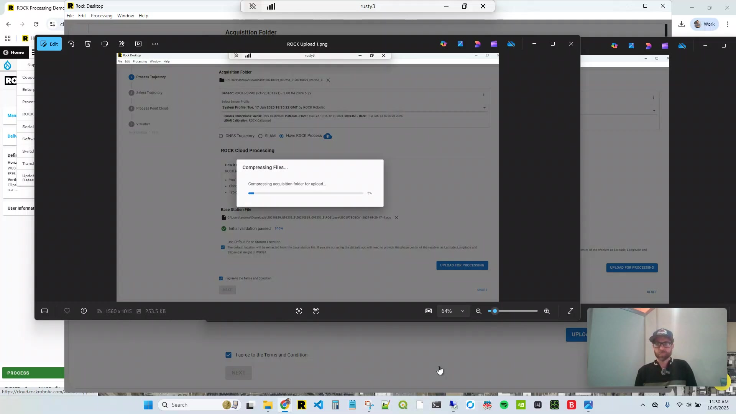
Task: Uncheck I agree to the Terms checkbox
Action: 228,355
